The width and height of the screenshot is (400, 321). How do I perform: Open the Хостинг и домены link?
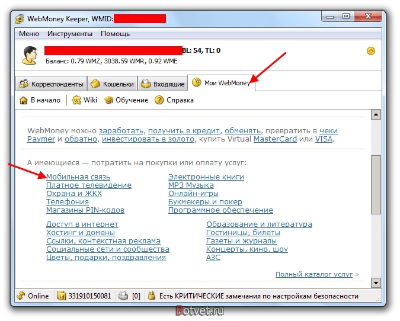[81, 233]
